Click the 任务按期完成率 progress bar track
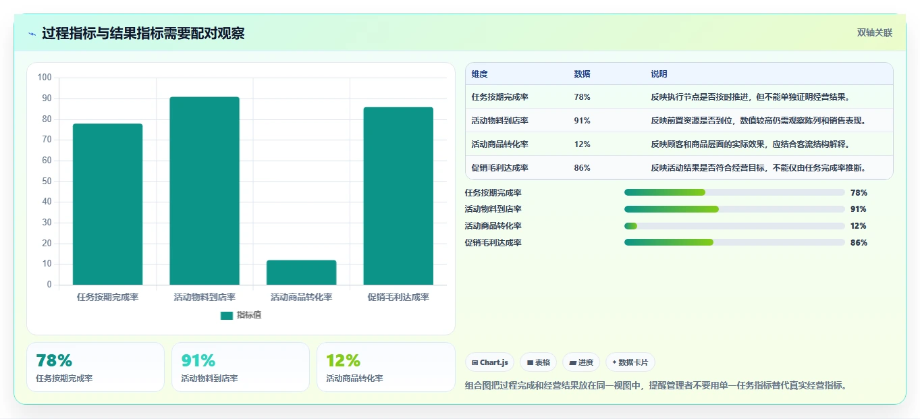Viewport: 920px width, 419px height. click(734, 192)
